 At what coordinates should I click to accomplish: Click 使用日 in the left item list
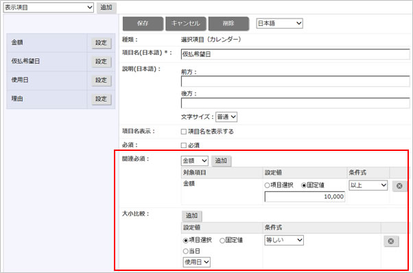pos(20,80)
